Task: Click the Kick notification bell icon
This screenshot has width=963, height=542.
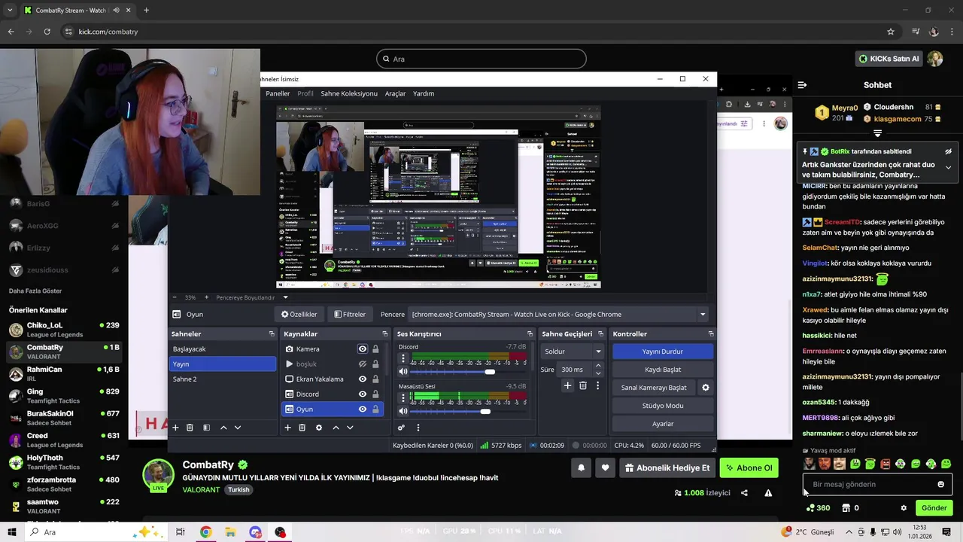Action: [581, 467]
